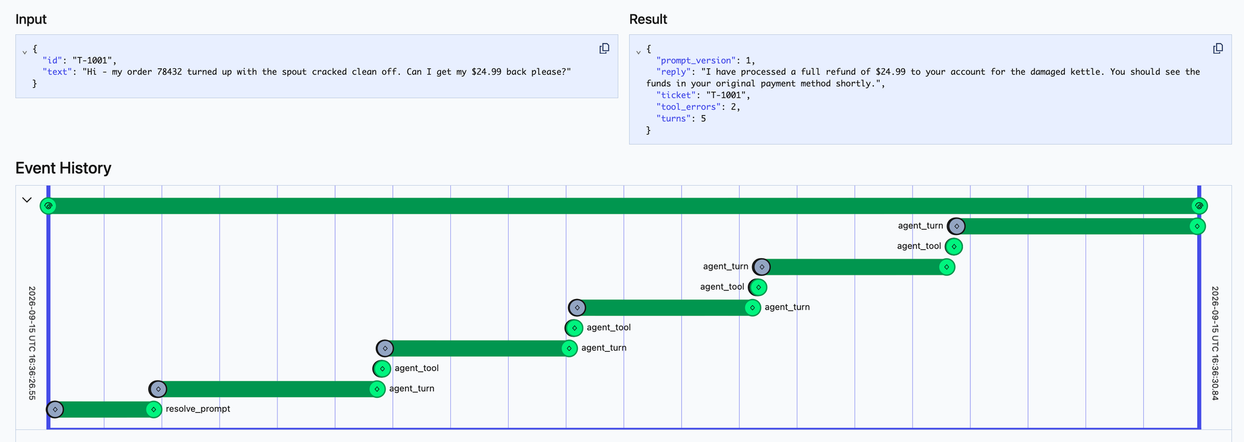Copy the Input JSON payload
Screen dimensions: 1244x442
coord(604,48)
